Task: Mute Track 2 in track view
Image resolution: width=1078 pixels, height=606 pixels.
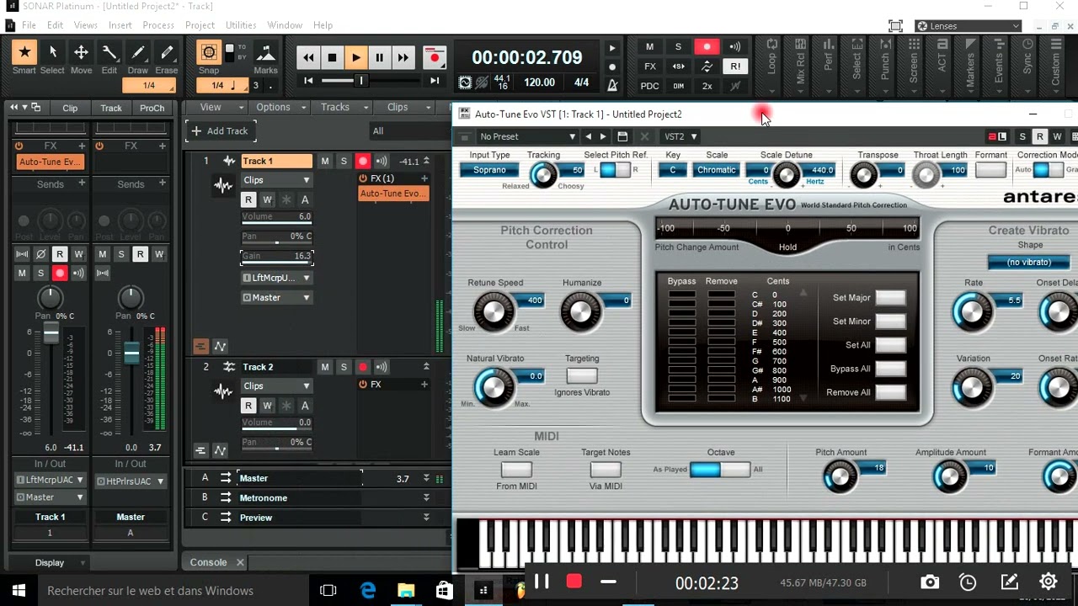Action: tap(325, 367)
